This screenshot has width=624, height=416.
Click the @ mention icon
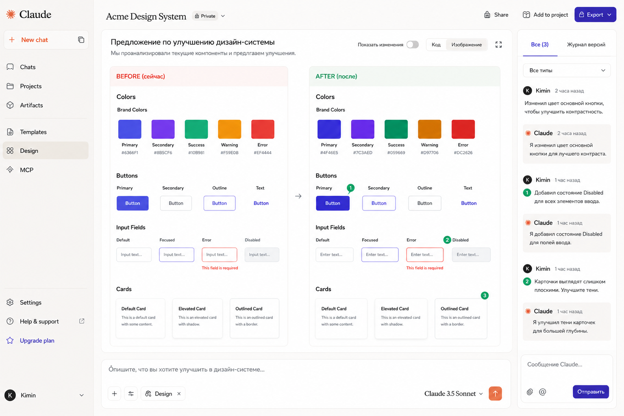click(542, 392)
